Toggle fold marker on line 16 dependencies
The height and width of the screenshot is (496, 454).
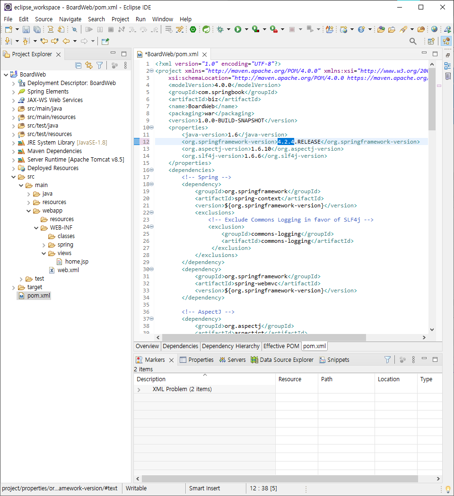[152, 170]
